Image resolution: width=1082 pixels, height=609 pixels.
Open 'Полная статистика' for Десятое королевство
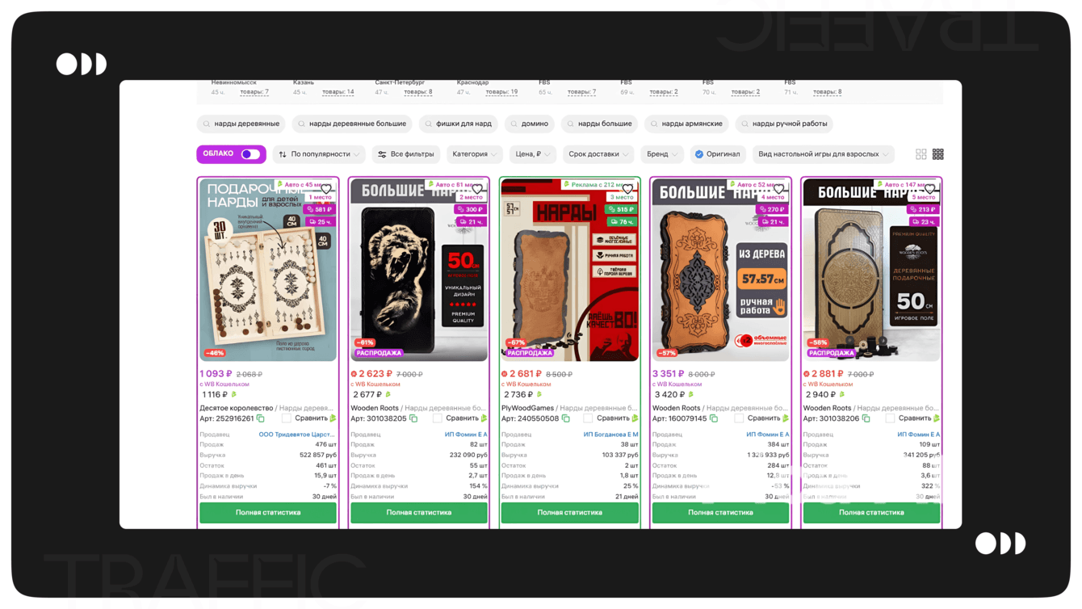[268, 513]
